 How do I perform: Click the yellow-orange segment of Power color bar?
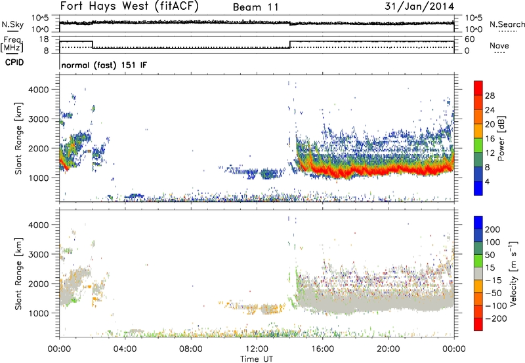pyautogui.click(x=478, y=131)
